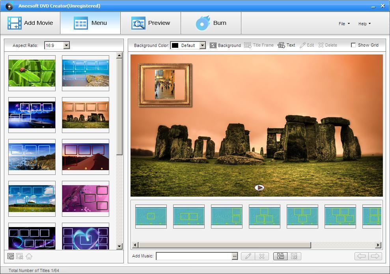Click the disabled grid layout icon
The height and width of the screenshot is (274, 390).
[x=294, y=256]
